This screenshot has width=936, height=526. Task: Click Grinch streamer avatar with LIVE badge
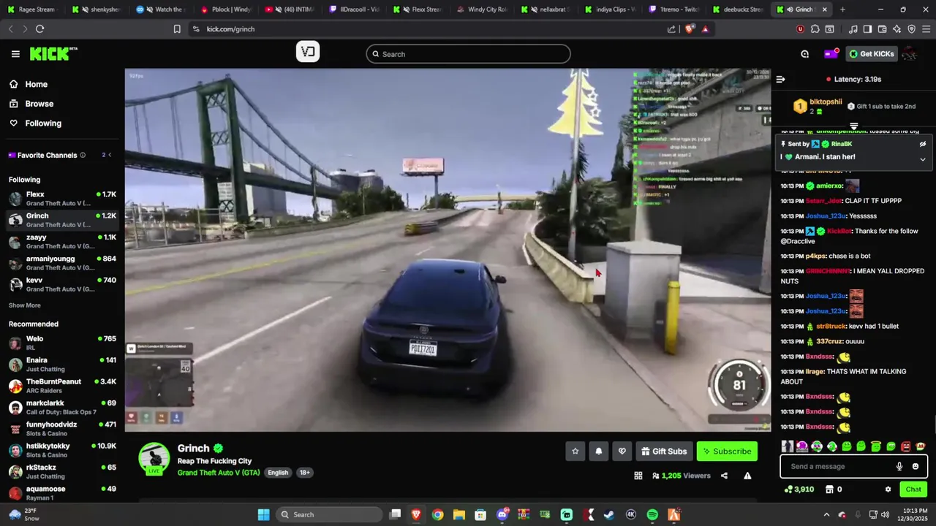click(154, 459)
